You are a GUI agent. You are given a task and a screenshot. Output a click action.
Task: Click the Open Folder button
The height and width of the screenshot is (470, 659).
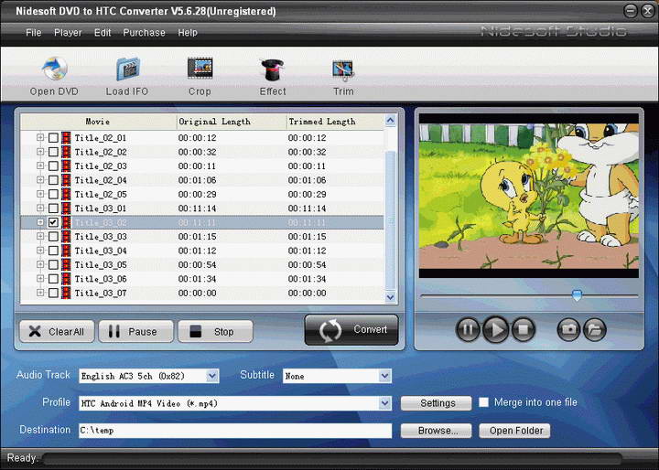(514, 431)
